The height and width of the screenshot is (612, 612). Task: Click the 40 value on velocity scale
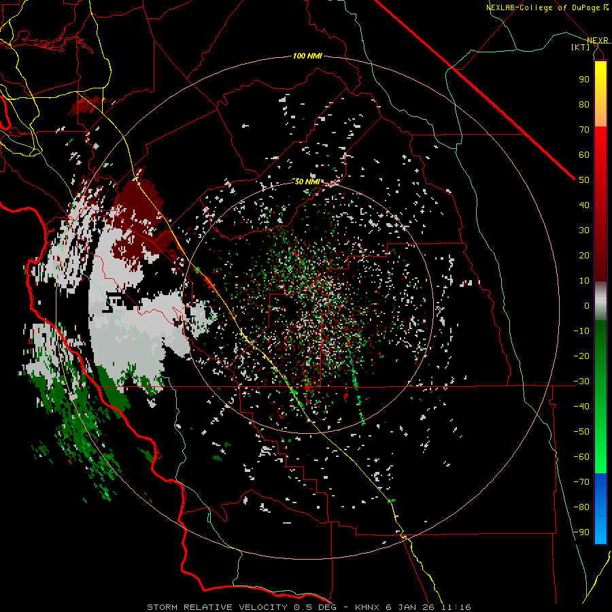click(584, 205)
